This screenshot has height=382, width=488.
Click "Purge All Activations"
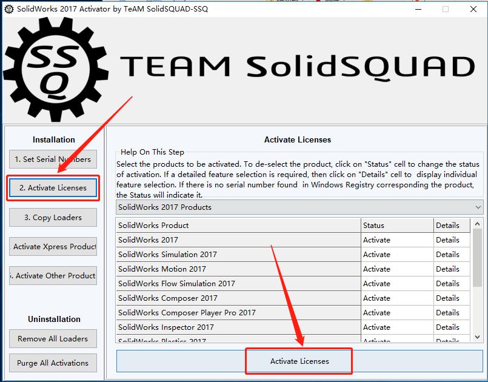(53, 363)
